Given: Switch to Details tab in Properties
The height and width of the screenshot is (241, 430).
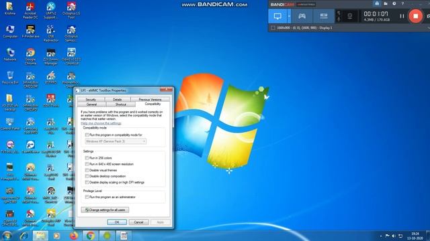Looking at the screenshot, I should coord(118,100).
